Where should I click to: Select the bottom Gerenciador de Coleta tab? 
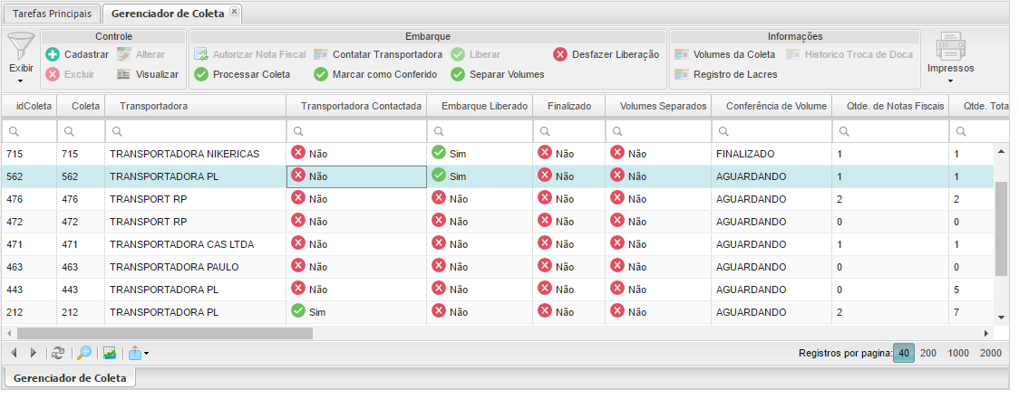(70, 377)
